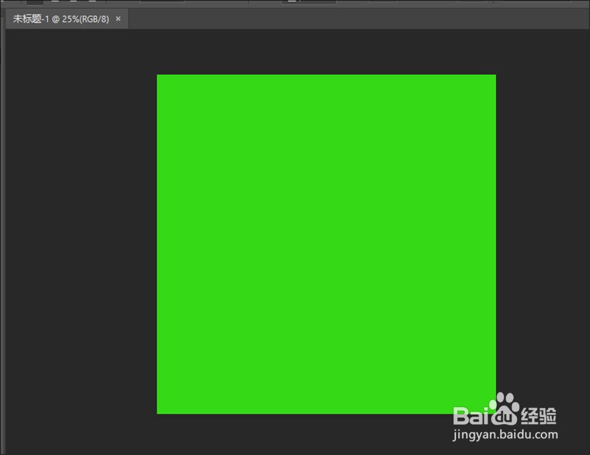The image size is (590, 455).
Task: Click the top-left corner of the green square
Action: point(158,75)
